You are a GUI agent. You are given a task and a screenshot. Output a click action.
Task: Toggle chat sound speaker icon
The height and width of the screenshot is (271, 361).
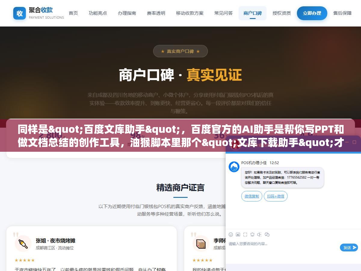[x=260, y=235]
